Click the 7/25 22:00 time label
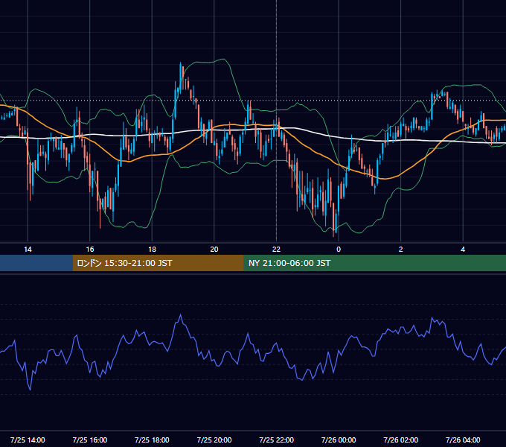The width and height of the screenshot is (506, 447). coord(277,440)
